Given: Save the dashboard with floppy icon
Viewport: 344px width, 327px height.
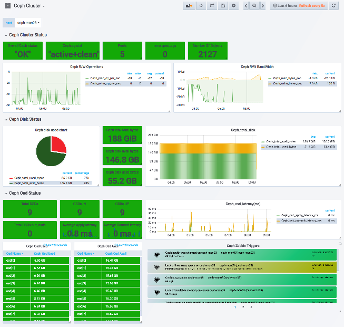Looking at the screenshot, I should tap(223, 6).
